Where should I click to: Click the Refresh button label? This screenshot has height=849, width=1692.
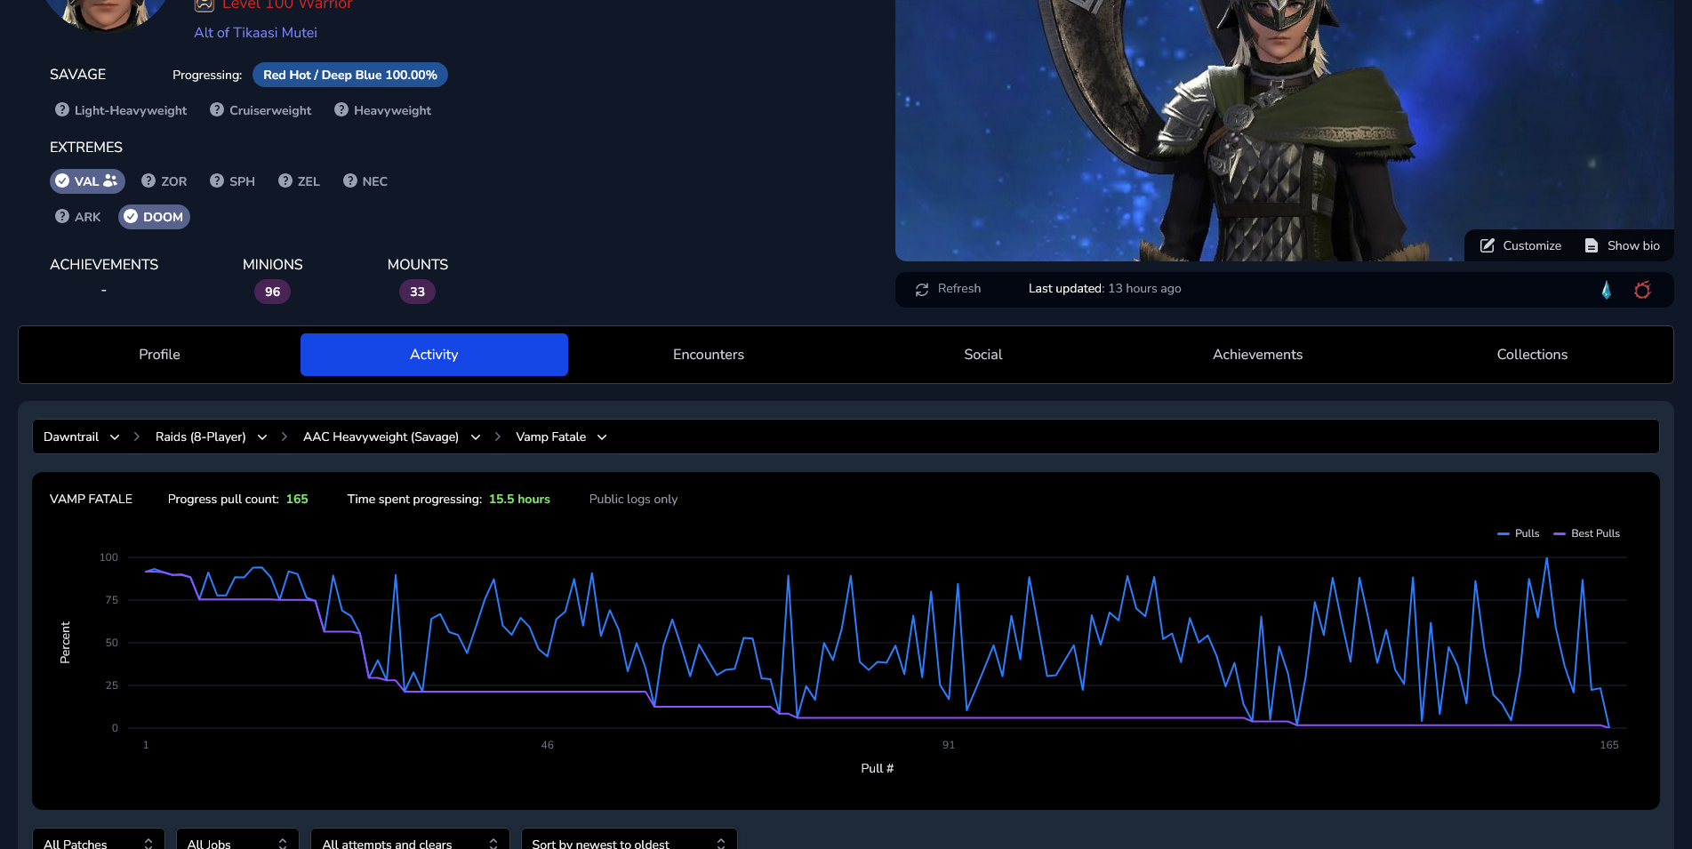click(x=959, y=289)
